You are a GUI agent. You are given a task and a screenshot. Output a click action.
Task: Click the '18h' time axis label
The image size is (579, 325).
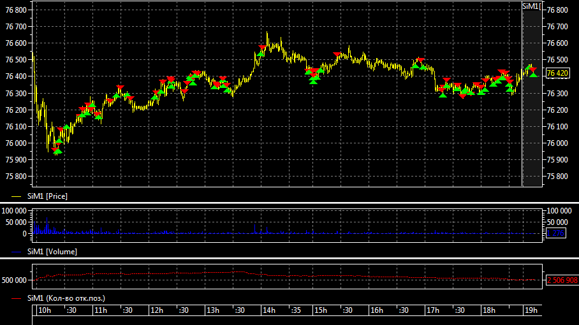click(x=489, y=310)
